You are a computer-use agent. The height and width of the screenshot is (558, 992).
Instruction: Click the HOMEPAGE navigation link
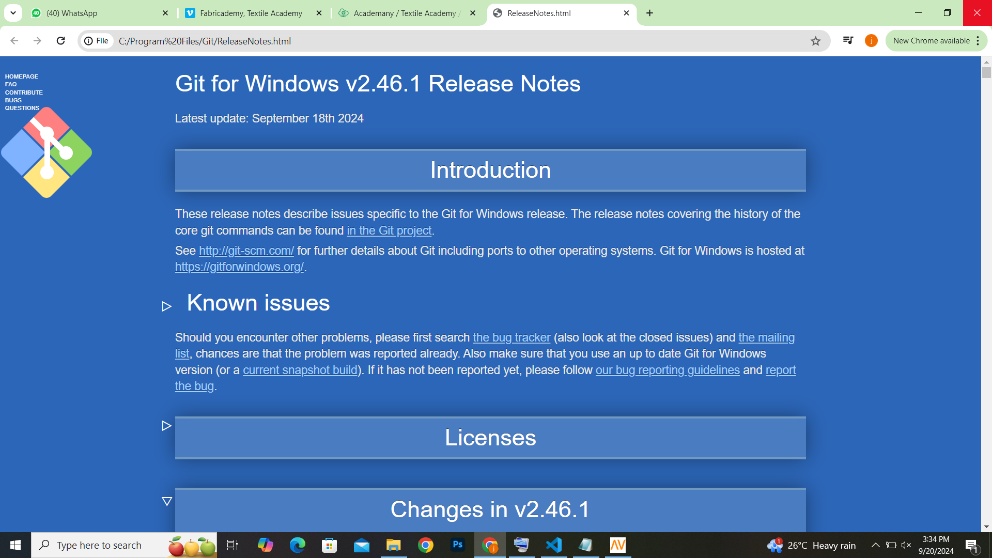[x=21, y=75]
